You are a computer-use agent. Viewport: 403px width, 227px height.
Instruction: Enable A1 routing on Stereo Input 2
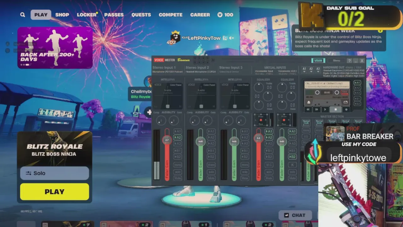[211, 131]
